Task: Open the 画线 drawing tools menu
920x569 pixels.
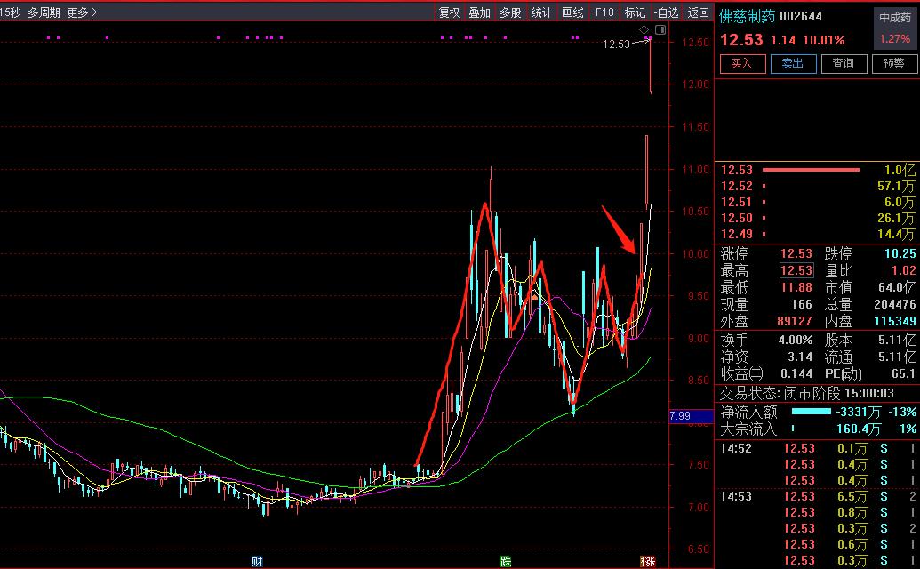Action: [573, 12]
